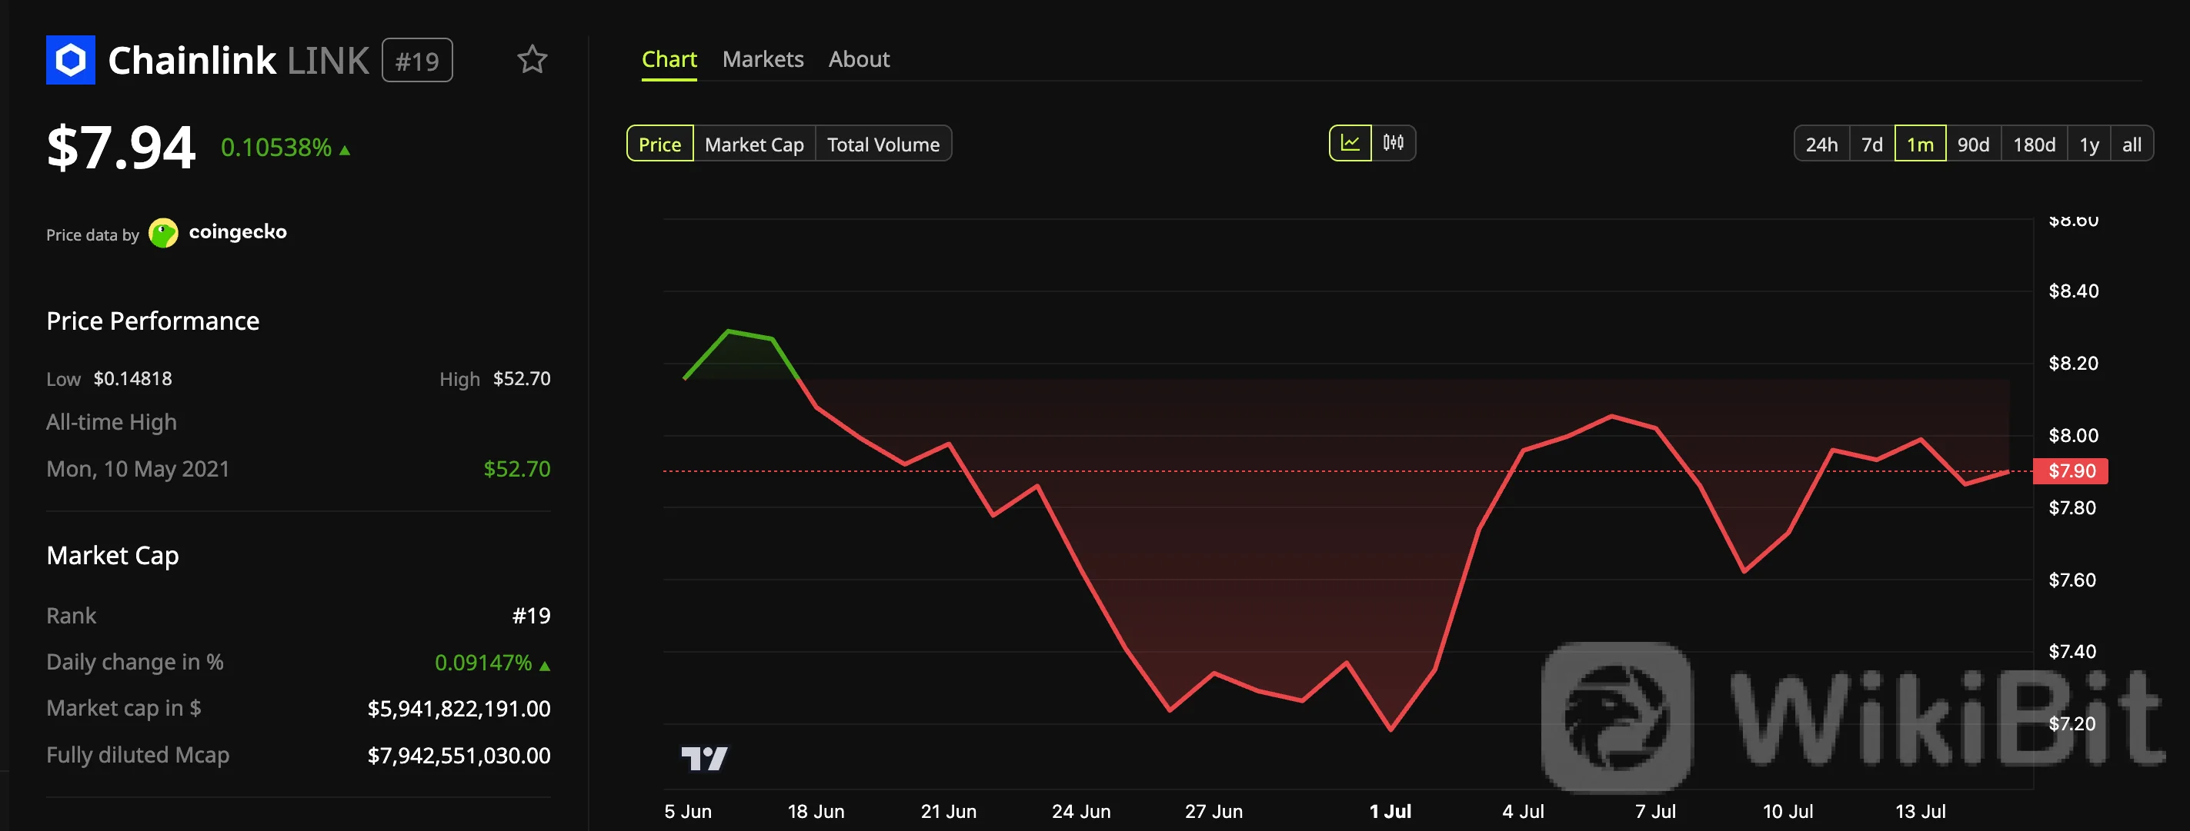Screen dimensions: 2190x831
Task: Select the Price data toggle
Action: [659, 144]
